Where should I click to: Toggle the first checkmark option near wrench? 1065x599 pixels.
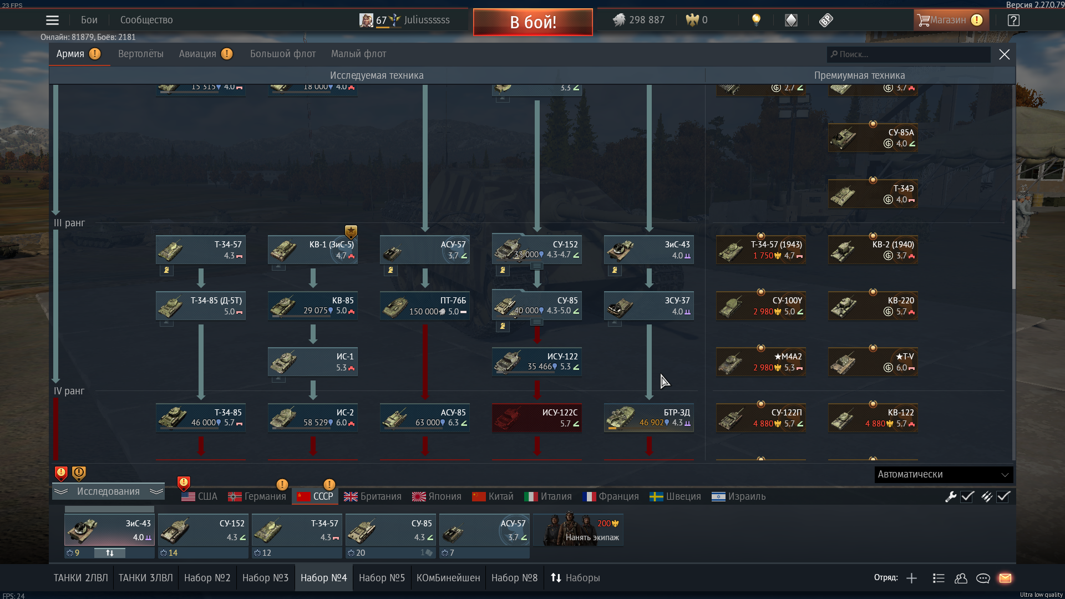(x=967, y=496)
